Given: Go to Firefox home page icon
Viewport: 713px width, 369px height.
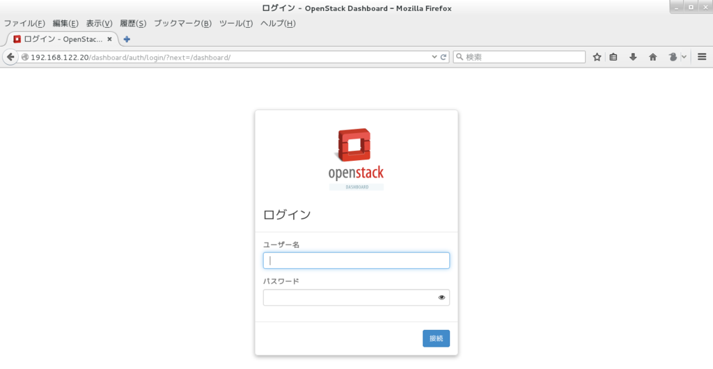Looking at the screenshot, I should coord(653,57).
